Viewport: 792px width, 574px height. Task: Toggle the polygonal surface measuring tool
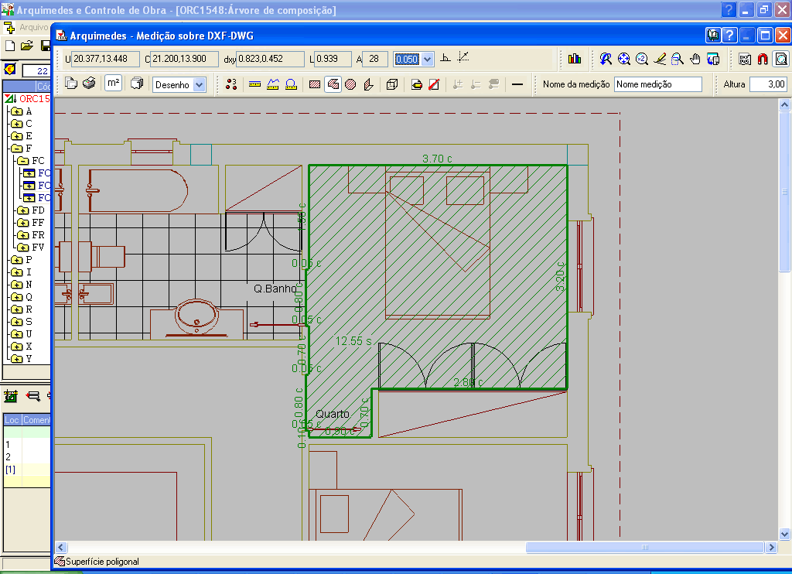333,84
